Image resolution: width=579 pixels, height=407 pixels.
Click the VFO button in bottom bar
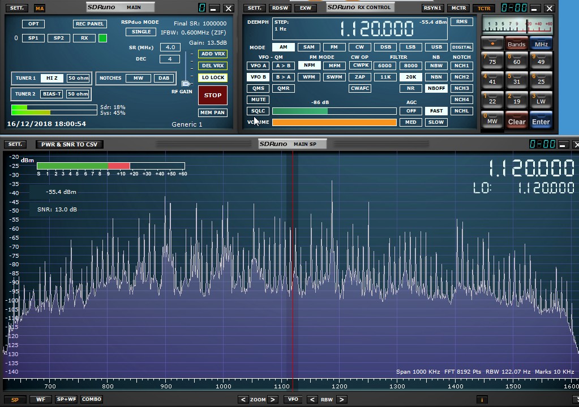pos(293,399)
